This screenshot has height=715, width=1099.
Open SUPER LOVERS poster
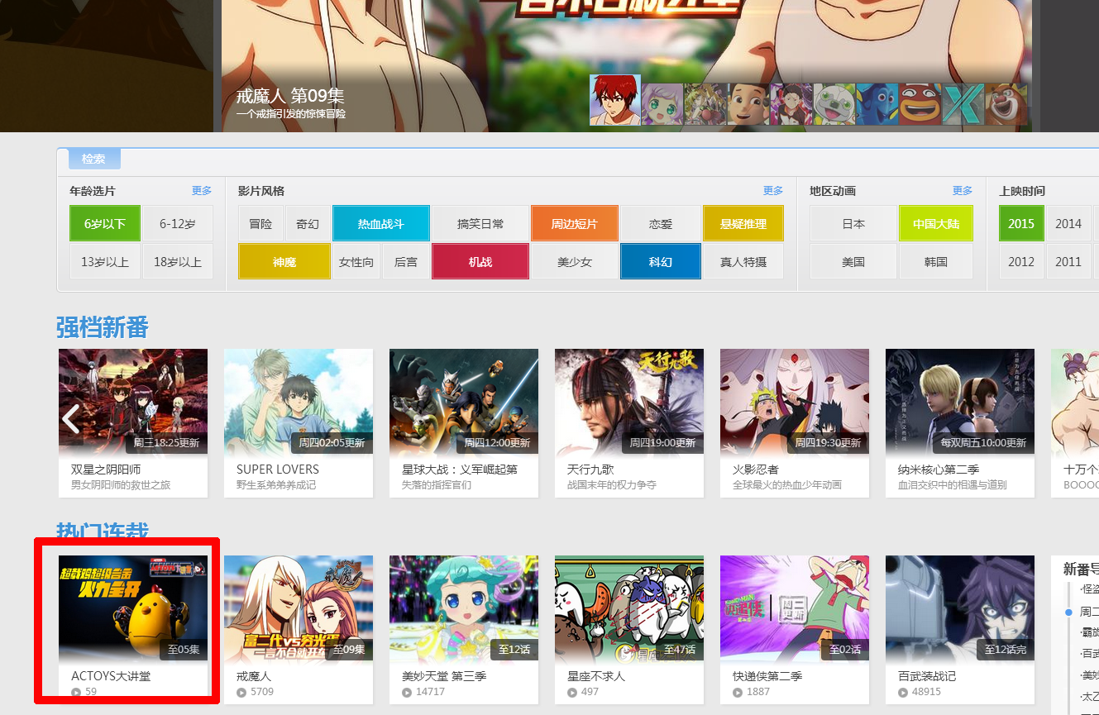[299, 402]
